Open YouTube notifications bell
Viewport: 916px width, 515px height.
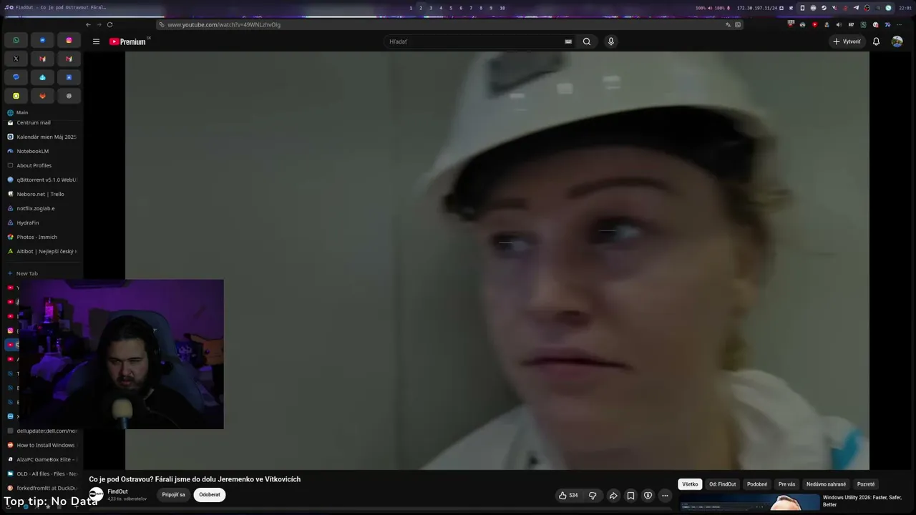click(876, 41)
